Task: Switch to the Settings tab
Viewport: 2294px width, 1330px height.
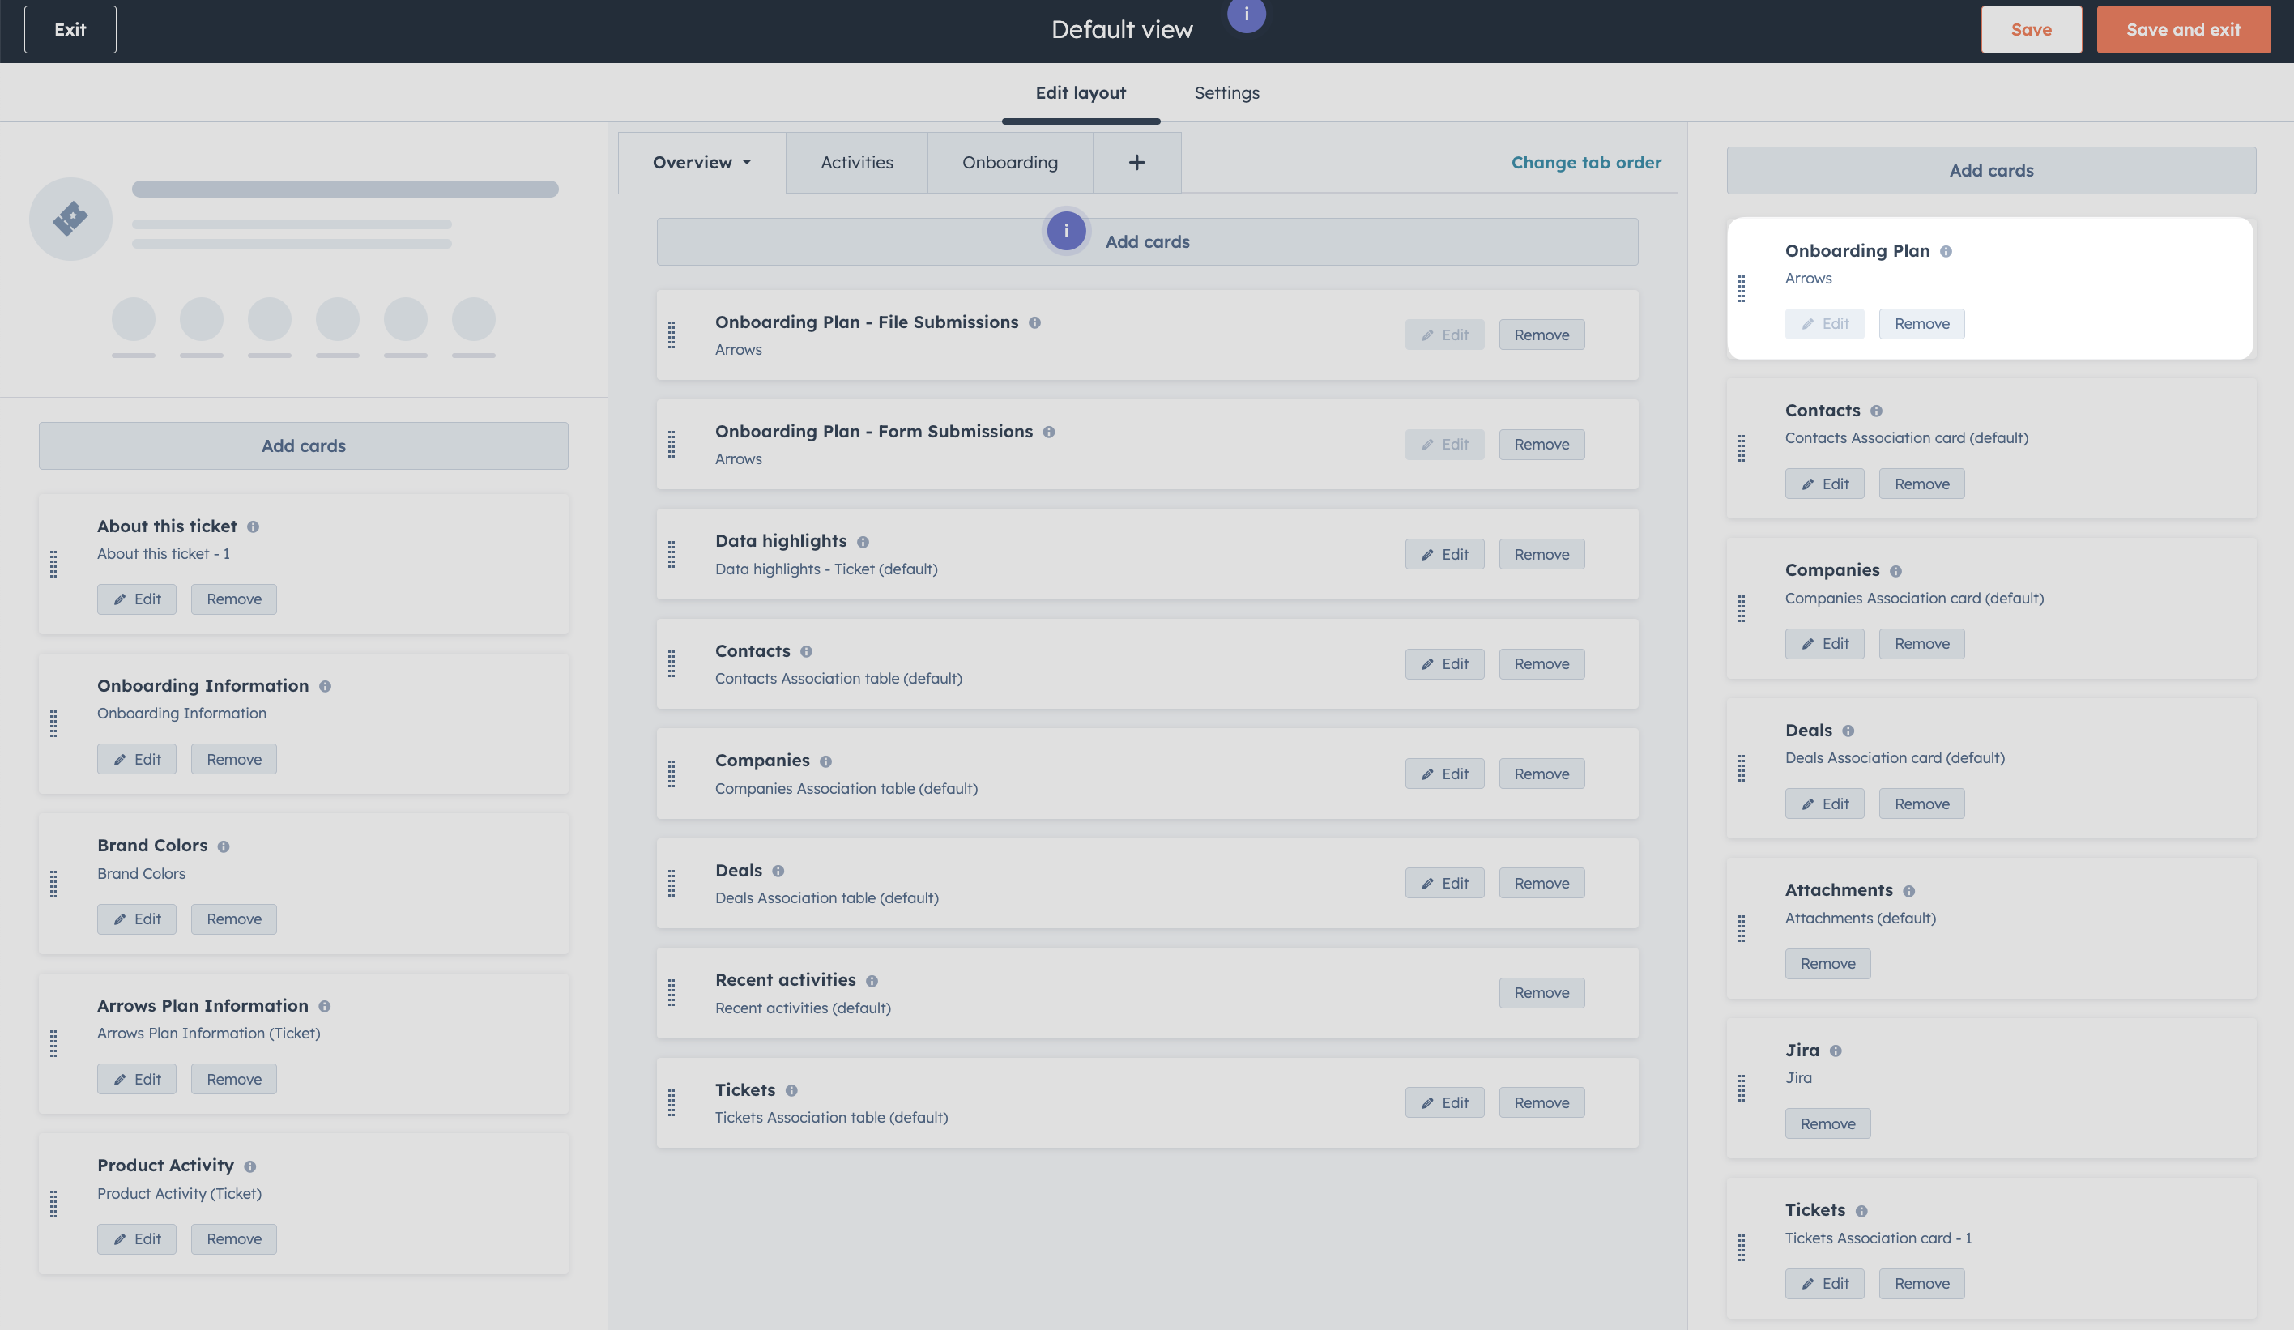Action: pyautogui.click(x=1226, y=93)
